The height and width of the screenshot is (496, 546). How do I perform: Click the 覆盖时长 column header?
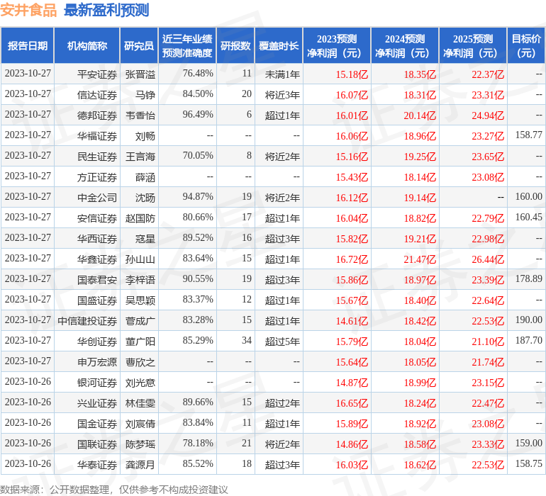coord(279,45)
